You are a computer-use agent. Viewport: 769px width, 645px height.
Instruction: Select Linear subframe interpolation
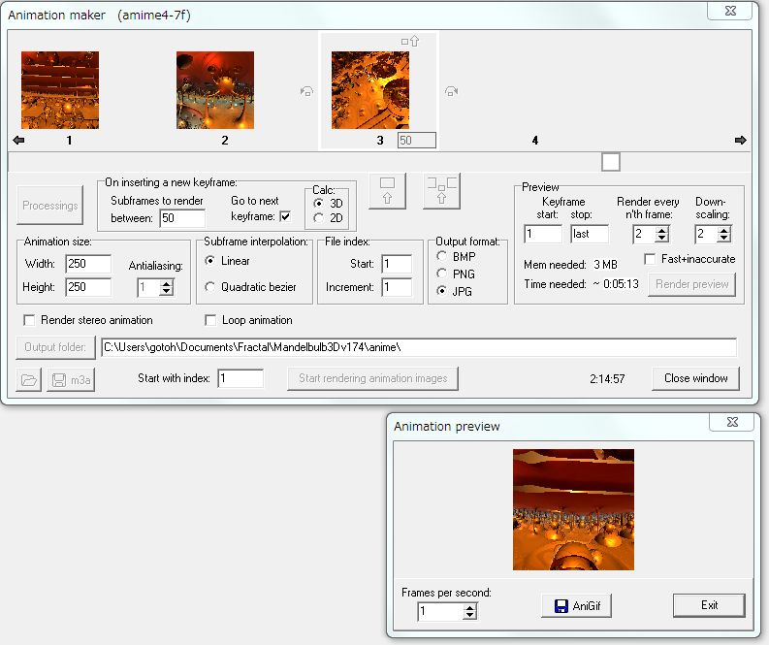pos(209,261)
